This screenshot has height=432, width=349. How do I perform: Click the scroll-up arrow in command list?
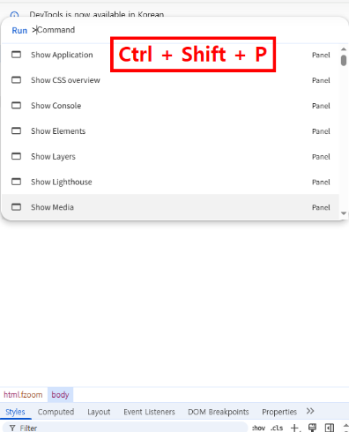click(x=344, y=49)
